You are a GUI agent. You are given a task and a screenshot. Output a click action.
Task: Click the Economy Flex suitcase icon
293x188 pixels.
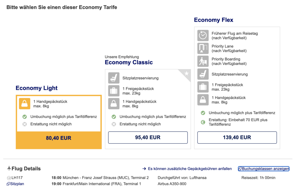203,87
